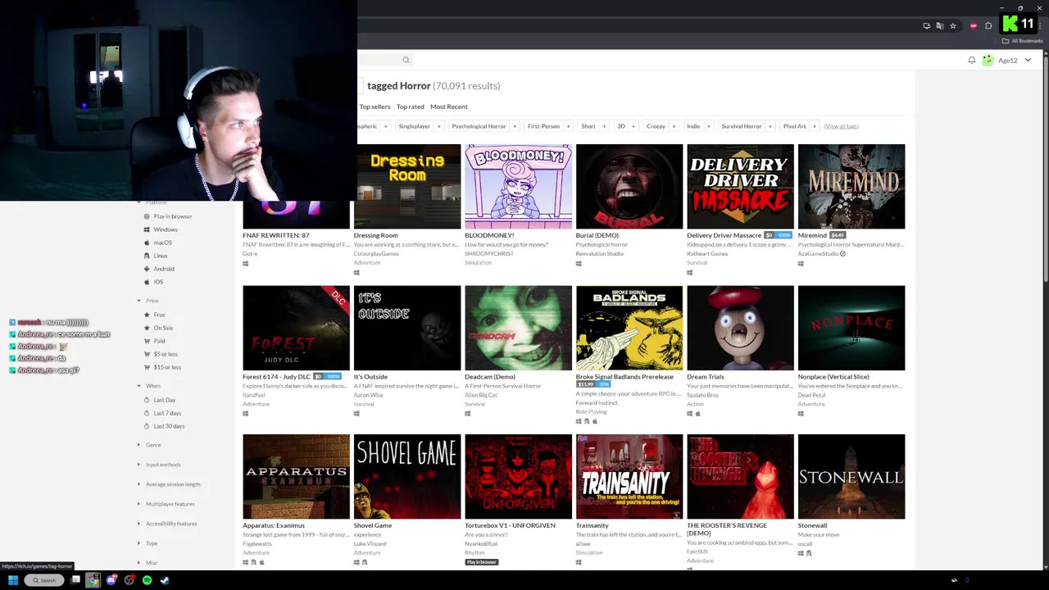Expand the Accessibility features section
The width and height of the screenshot is (1049, 590).
(x=167, y=524)
